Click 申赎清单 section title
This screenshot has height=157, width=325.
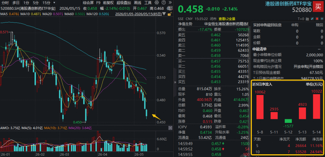[x=259, y=49]
